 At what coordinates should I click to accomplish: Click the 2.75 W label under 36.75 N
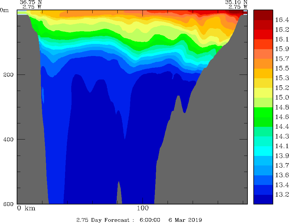pos(32,7)
